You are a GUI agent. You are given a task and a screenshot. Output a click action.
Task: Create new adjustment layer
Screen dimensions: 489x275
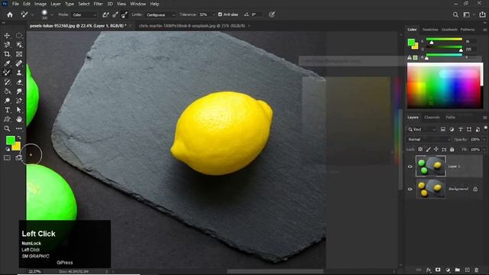pos(448,270)
